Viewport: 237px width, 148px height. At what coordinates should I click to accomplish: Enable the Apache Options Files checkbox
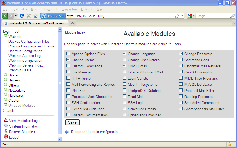(68, 54)
